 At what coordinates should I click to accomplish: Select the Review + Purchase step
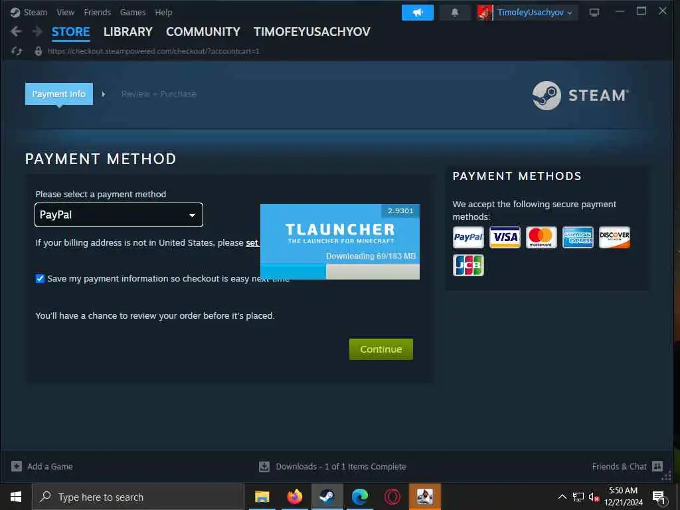[159, 94]
